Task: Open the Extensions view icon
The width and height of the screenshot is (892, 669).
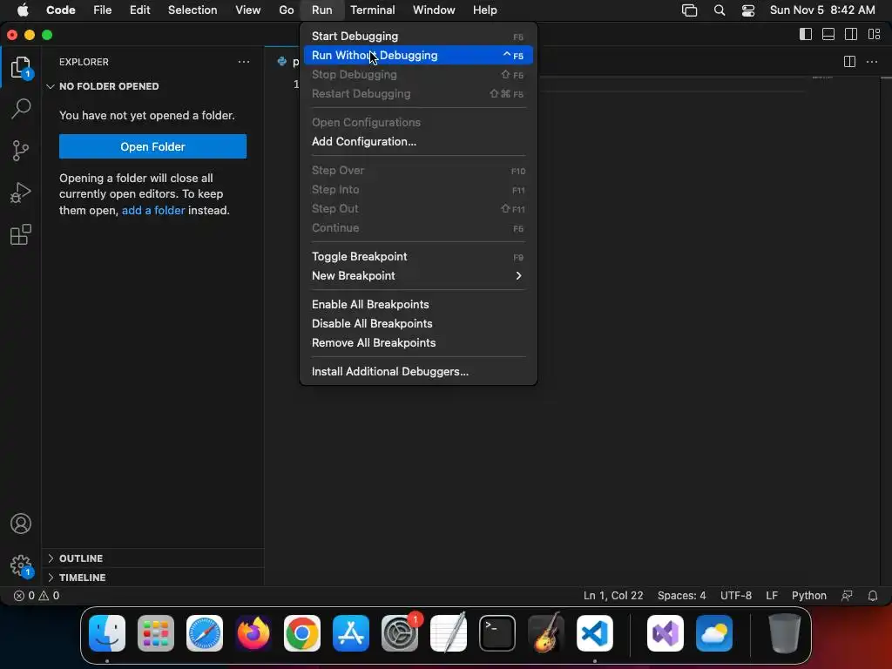Action: [x=21, y=234]
